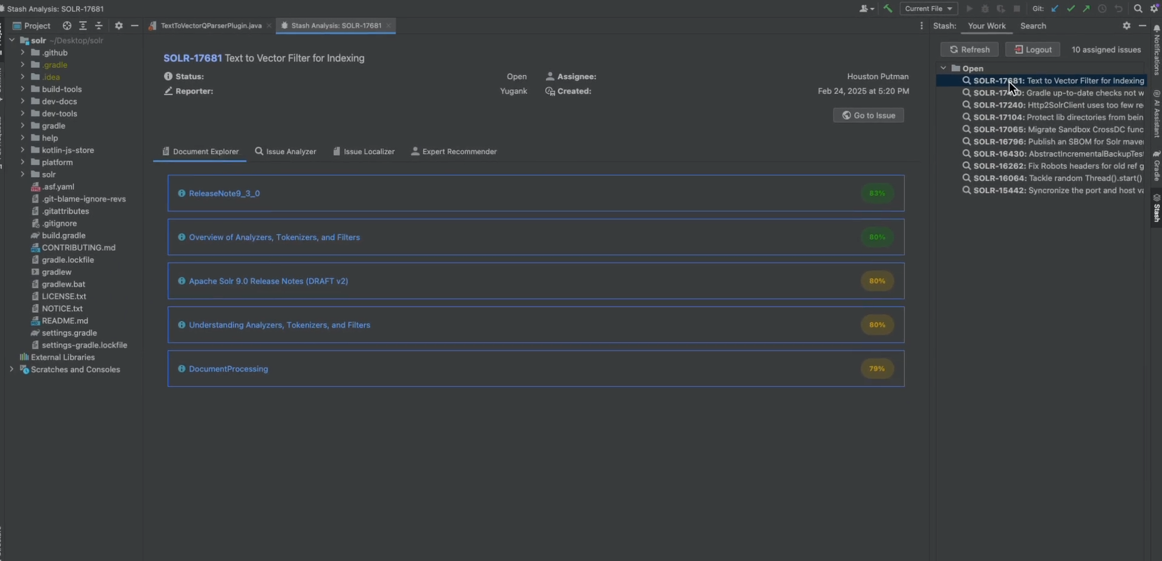Image resolution: width=1162 pixels, height=561 pixels.
Task: Click the 83% relevance badge
Action: [x=877, y=193]
